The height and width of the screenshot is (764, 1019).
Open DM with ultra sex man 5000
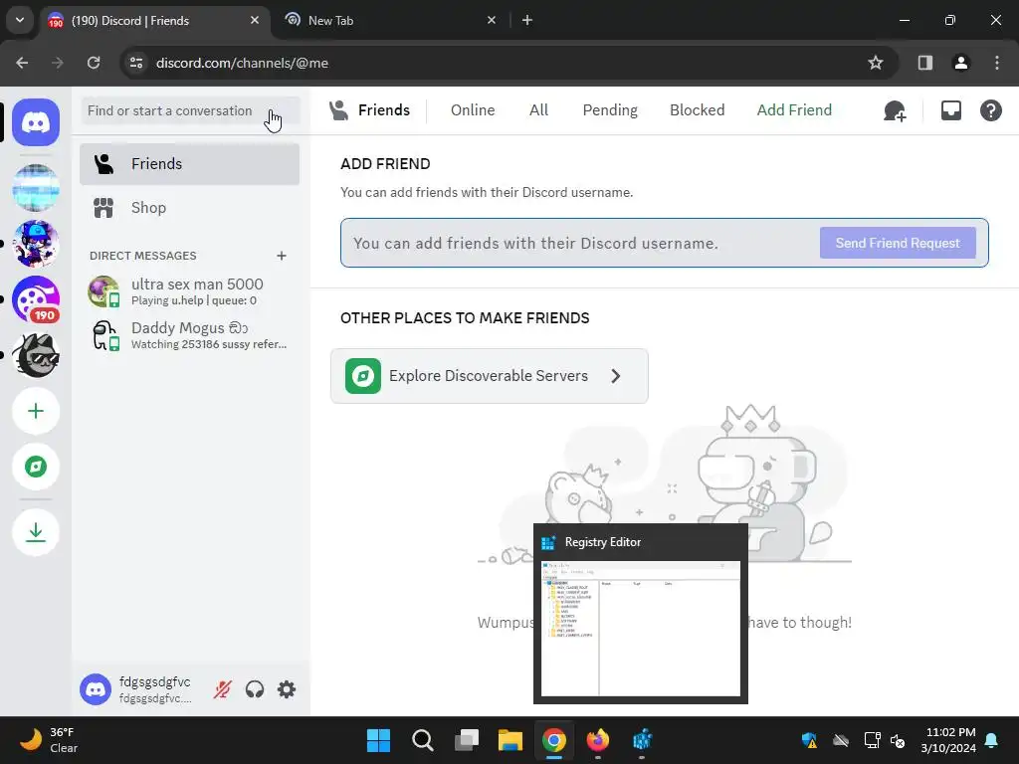(x=190, y=291)
